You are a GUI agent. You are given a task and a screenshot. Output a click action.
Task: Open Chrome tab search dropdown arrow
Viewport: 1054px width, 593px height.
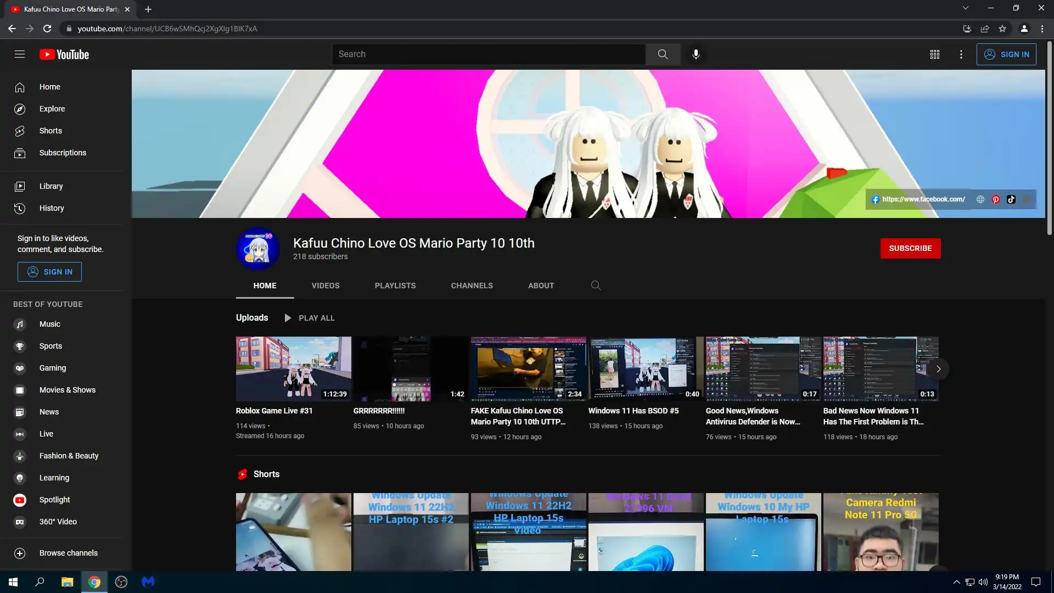pos(965,8)
